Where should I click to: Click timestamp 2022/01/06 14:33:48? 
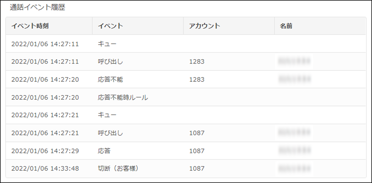45,169
